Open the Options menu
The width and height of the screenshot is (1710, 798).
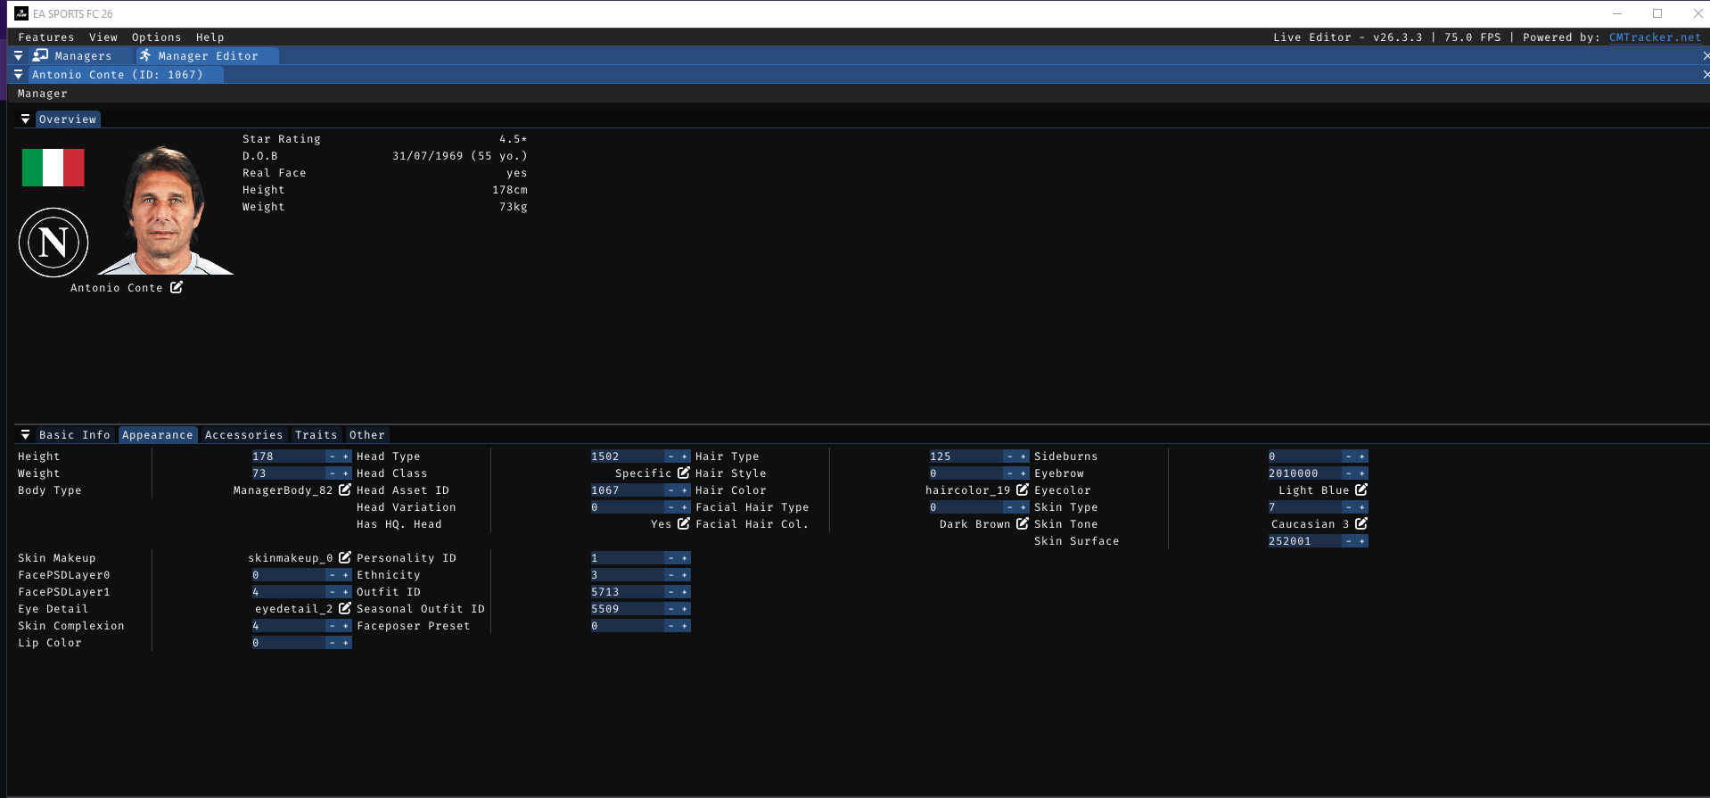(157, 37)
